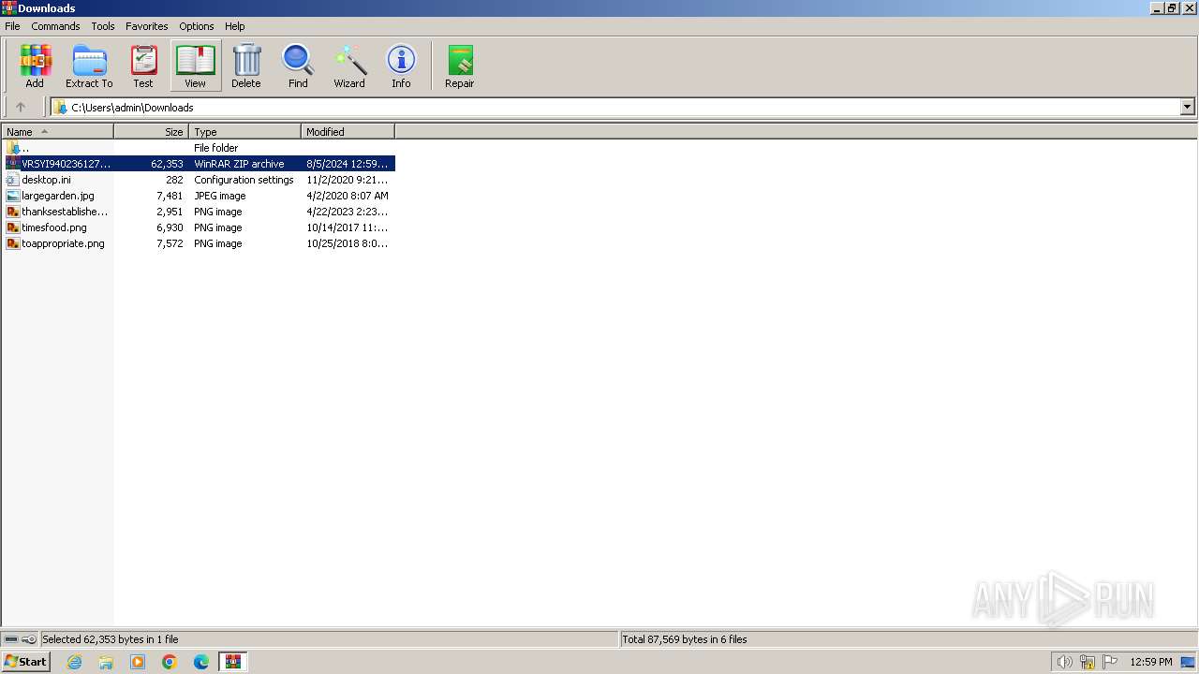This screenshot has width=1199, height=674.
Task: Click 'Total 87,569 bytes' status text
Action: click(x=685, y=639)
